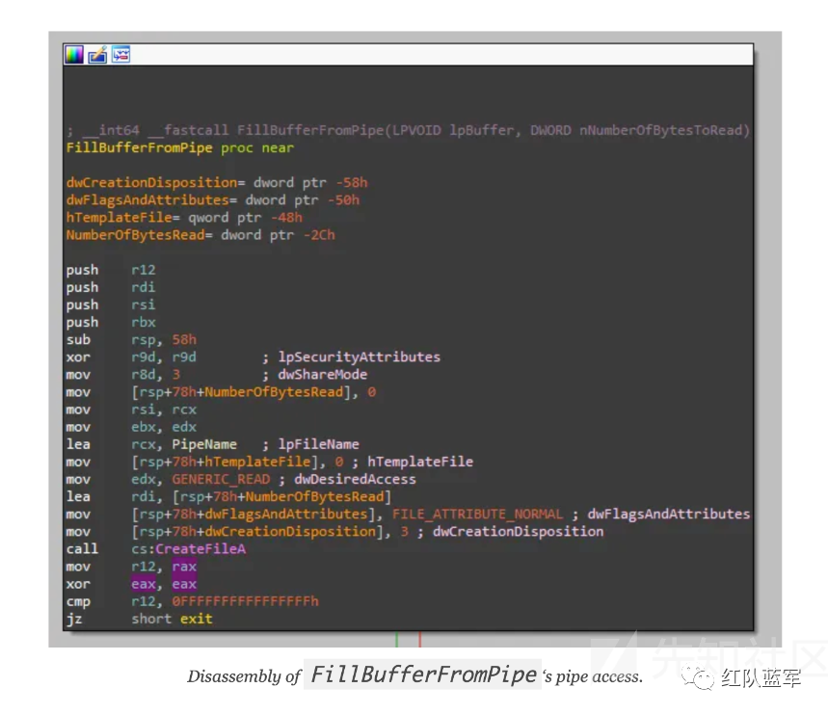The height and width of the screenshot is (714, 828).
Task: Click the push rdi instruction
Action: 111,287
